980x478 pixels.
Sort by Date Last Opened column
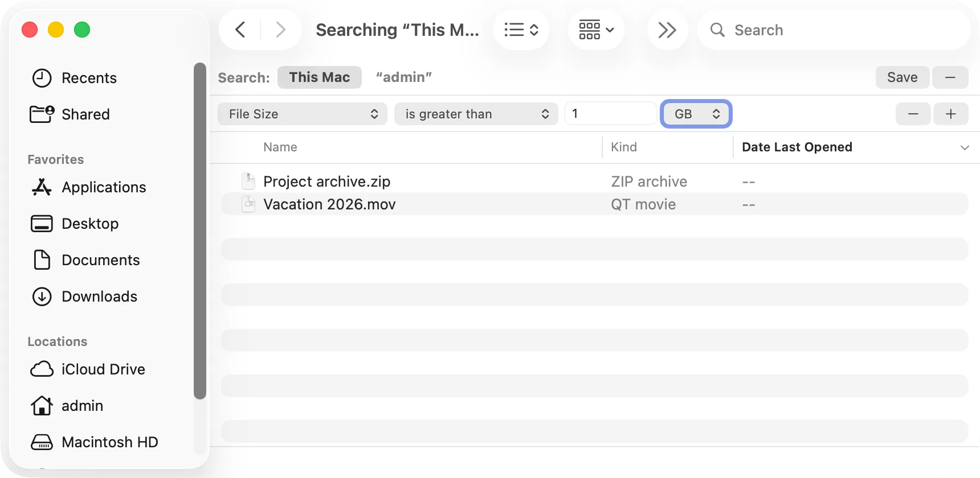coord(797,147)
